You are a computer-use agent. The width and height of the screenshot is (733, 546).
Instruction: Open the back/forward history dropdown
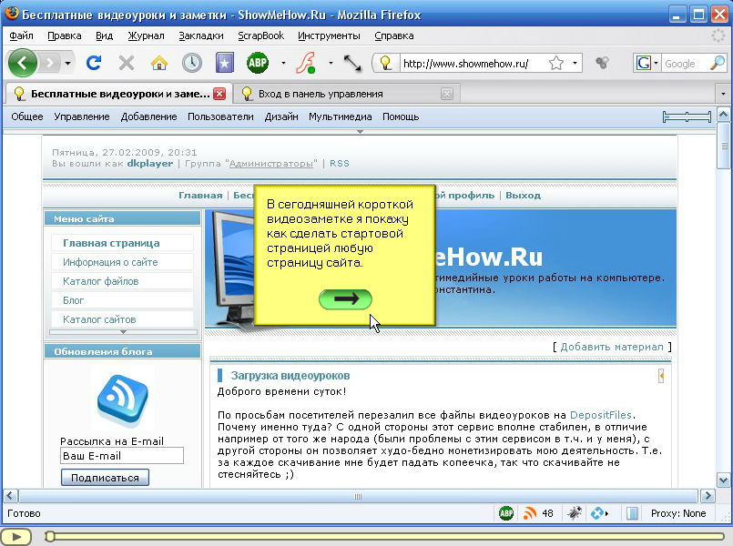point(67,63)
